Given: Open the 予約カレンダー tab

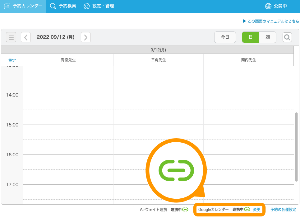Looking at the screenshot, I should point(23,6).
